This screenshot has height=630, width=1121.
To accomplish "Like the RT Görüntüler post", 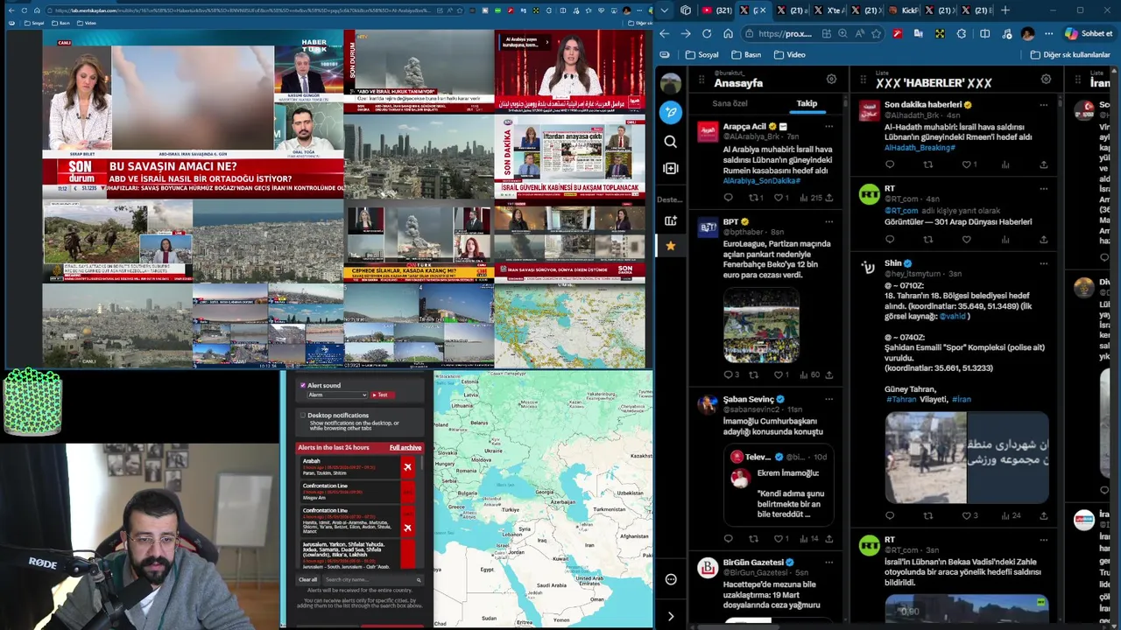I will [x=967, y=240].
